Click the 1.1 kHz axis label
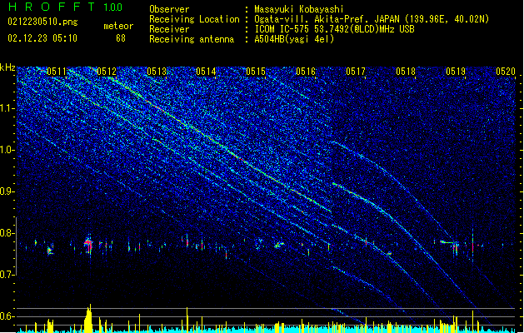 [7, 109]
